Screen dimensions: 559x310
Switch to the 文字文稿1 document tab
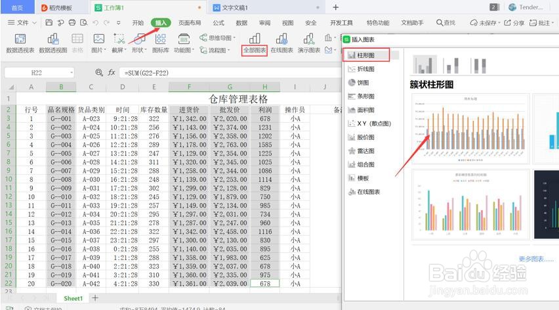click(x=266, y=7)
